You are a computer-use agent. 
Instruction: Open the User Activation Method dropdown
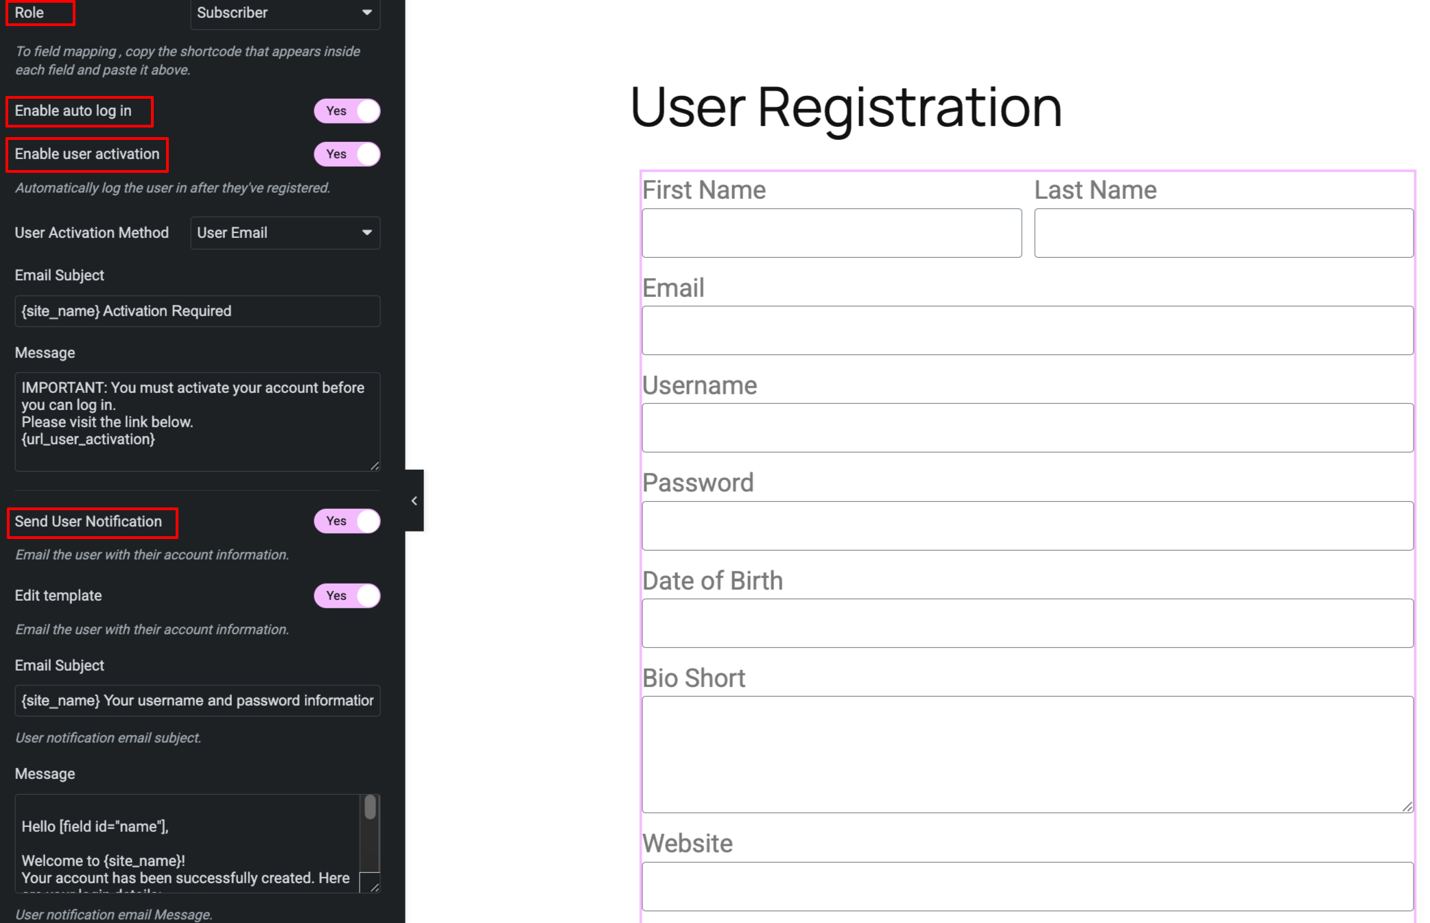point(285,232)
